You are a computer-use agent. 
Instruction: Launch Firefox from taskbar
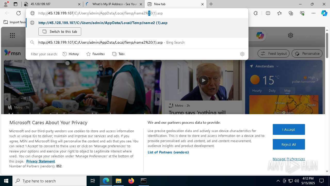click(x=131, y=181)
